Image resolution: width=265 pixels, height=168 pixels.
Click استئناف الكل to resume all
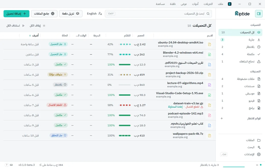(15, 26)
